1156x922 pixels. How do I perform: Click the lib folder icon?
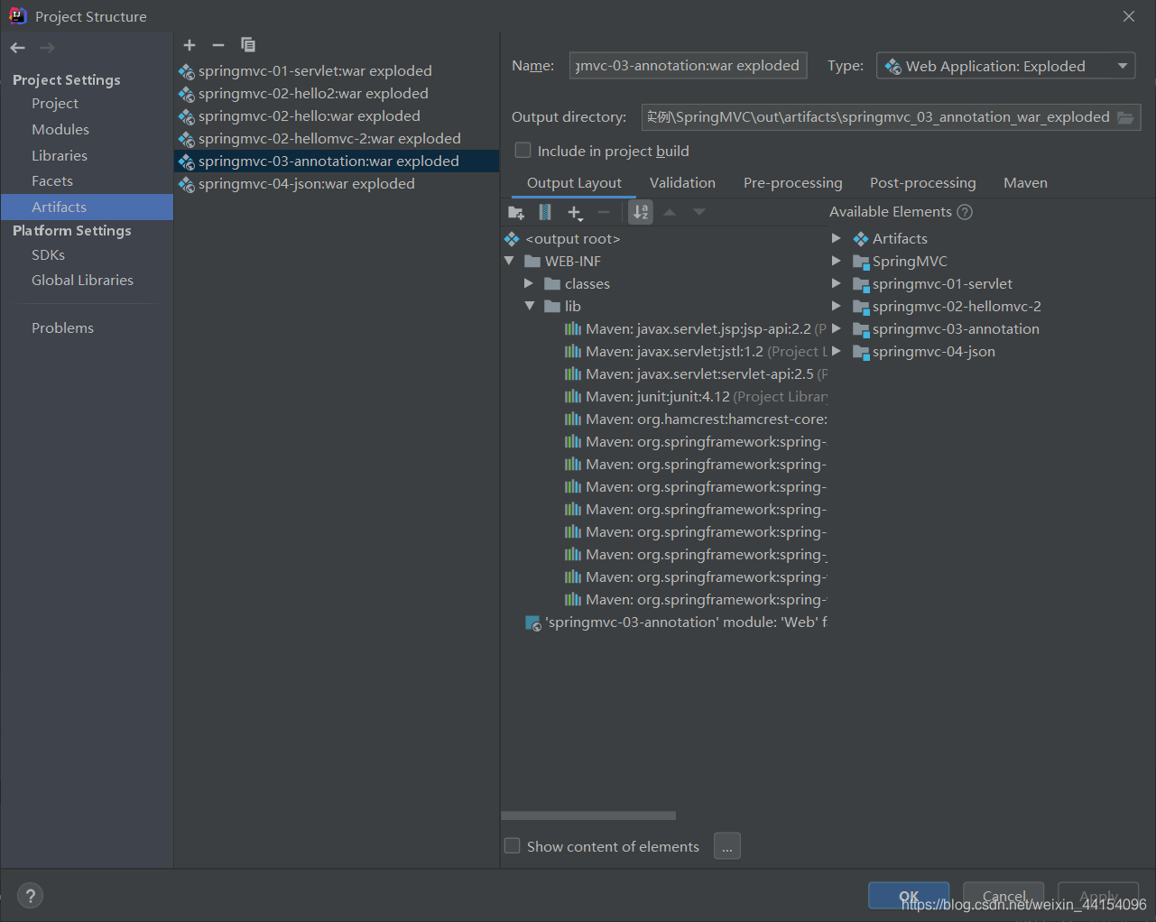click(553, 307)
